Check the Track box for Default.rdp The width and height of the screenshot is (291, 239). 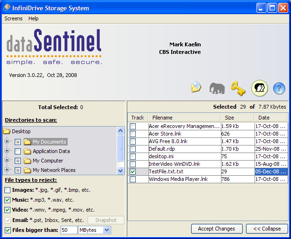[132, 149]
